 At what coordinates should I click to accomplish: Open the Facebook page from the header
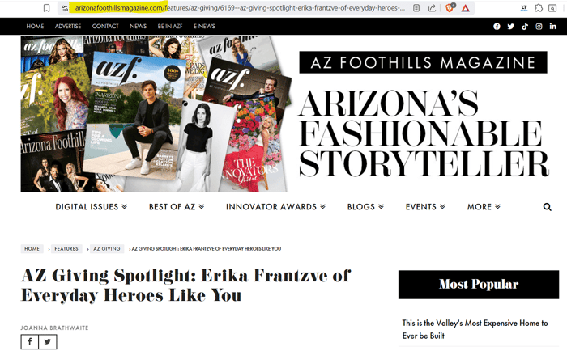point(497,27)
